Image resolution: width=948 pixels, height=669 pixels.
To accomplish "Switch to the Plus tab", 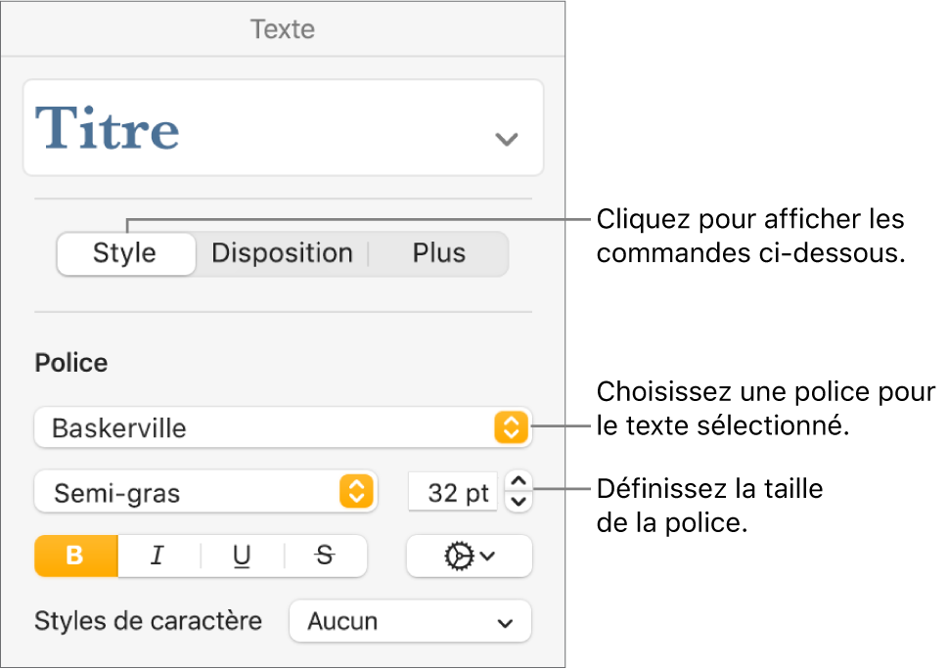I will [x=438, y=253].
